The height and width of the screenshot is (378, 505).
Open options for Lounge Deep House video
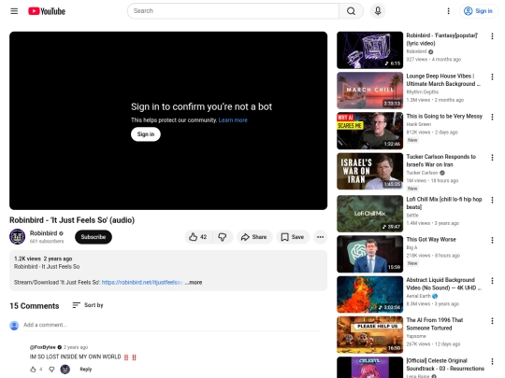(492, 77)
